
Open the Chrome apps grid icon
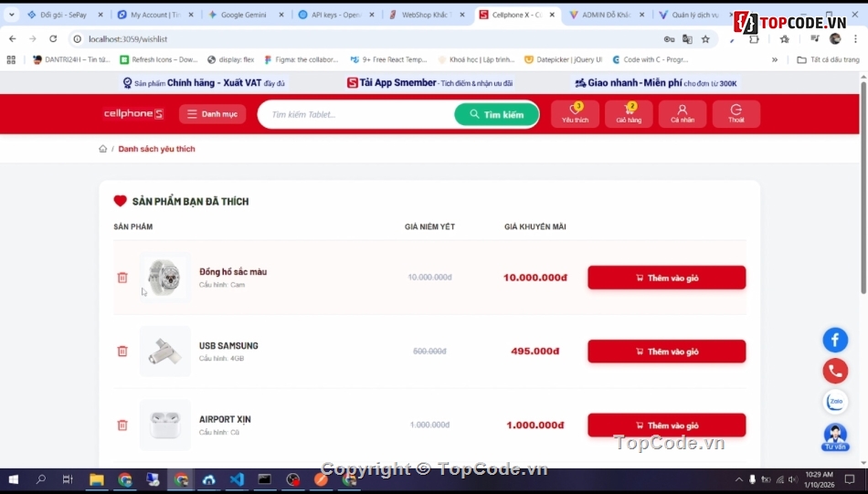click(11, 59)
